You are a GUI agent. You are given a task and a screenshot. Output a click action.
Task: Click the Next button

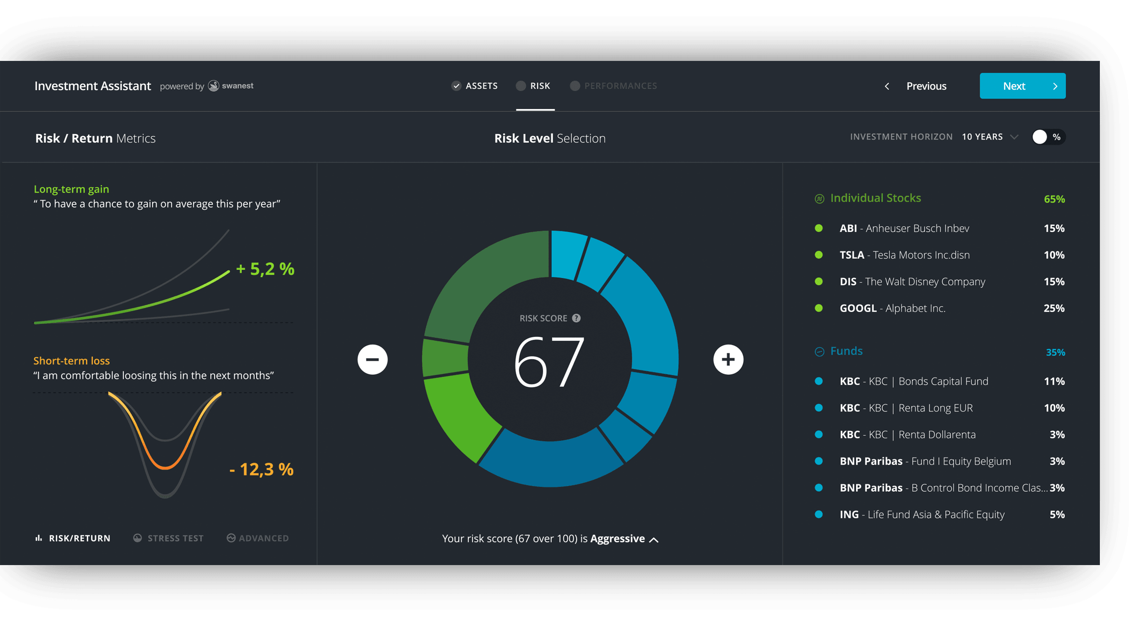click(x=1022, y=86)
